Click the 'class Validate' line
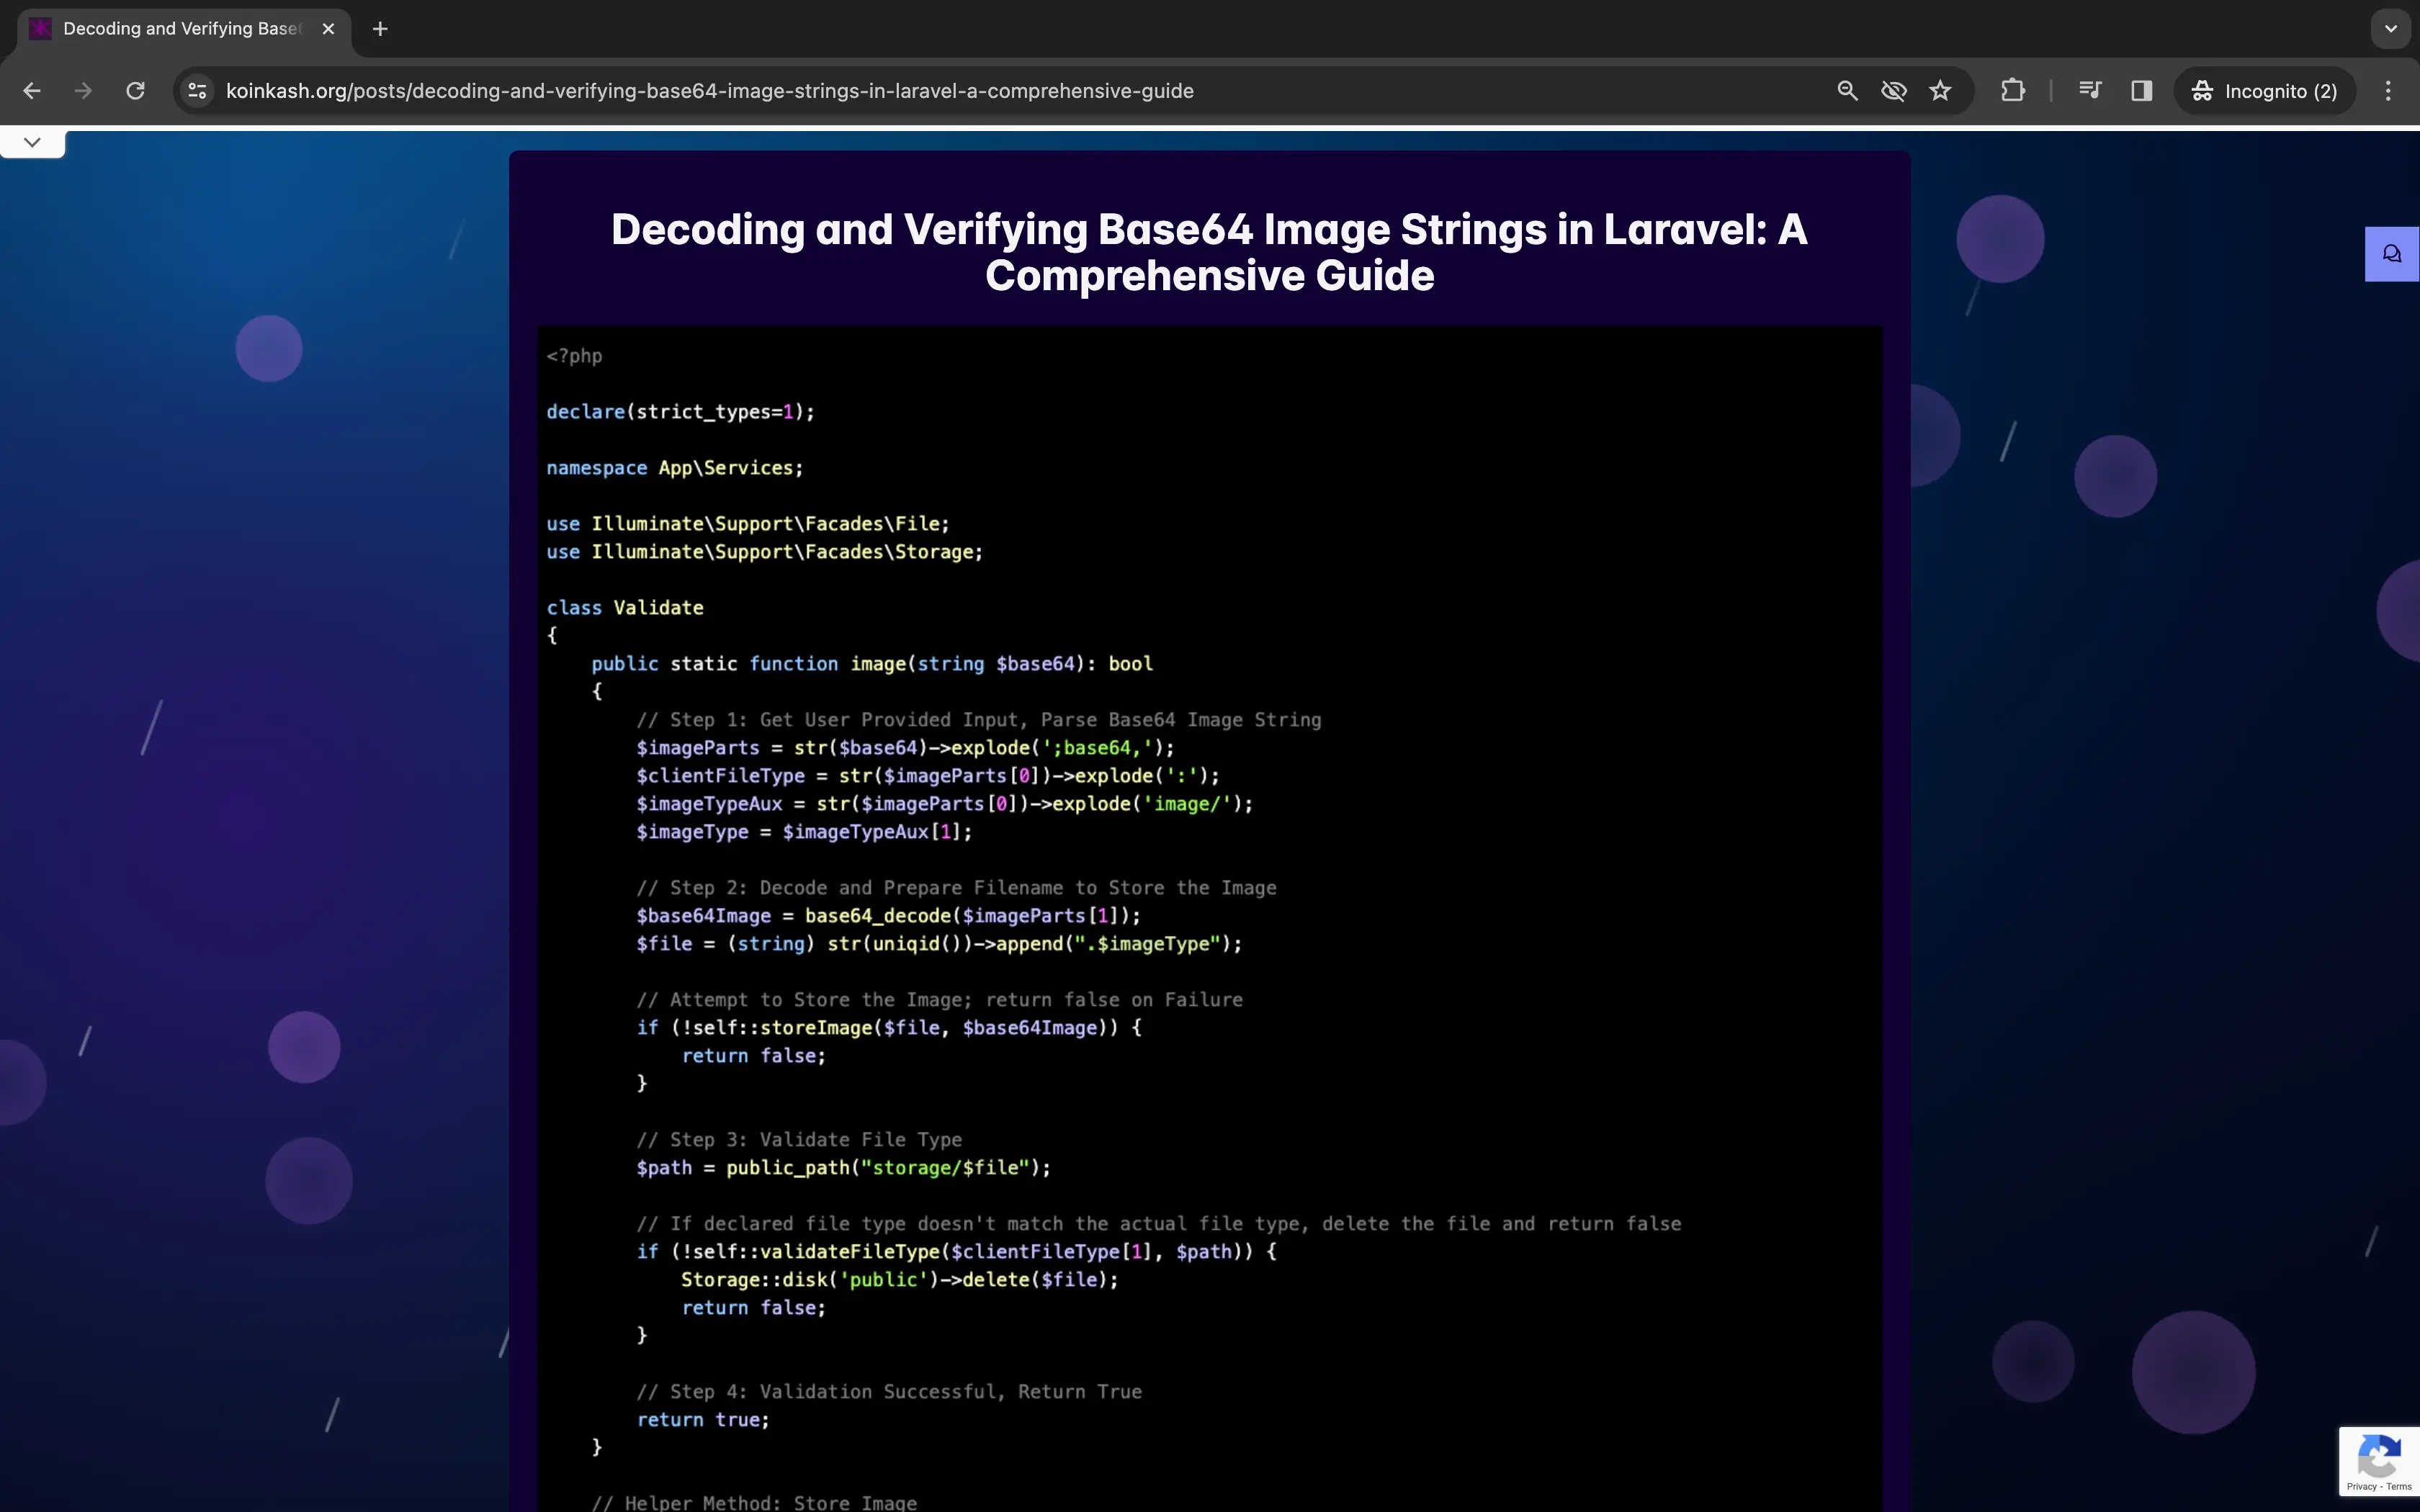2420x1512 pixels. click(x=625, y=608)
